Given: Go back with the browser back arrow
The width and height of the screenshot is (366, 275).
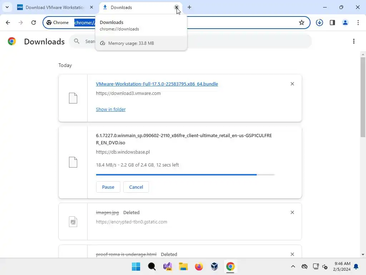Looking at the screenshot, I should pos(8,23).
